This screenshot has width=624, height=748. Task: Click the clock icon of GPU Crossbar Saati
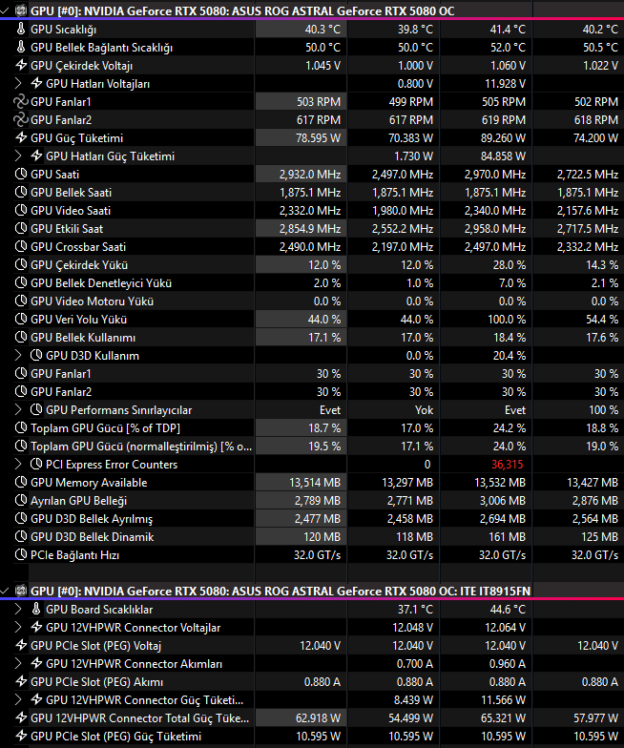pyautogui.click(x=21, y=246)
